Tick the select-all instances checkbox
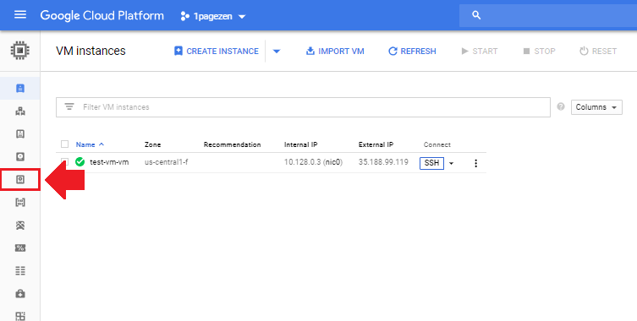The width and height of the screenshot is (637, 321). point(64,144)
